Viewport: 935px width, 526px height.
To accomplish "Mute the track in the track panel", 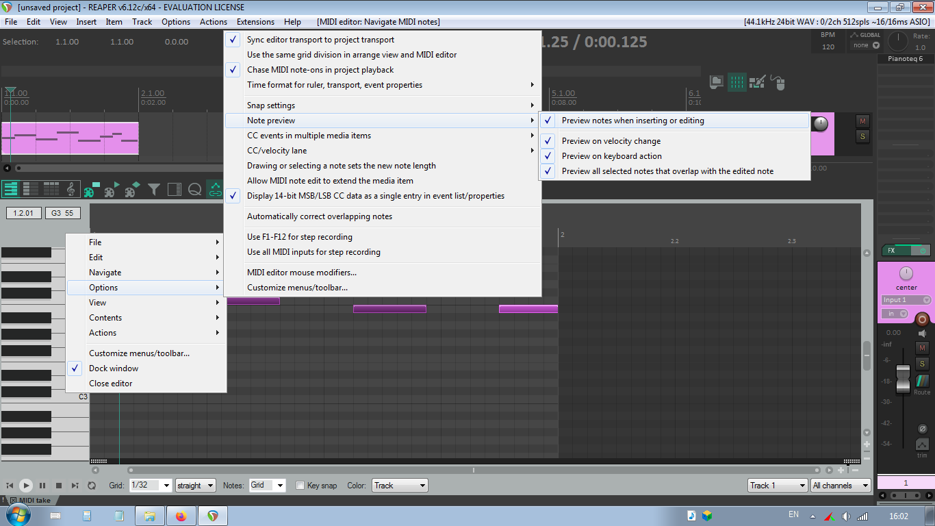I will 862,121.
